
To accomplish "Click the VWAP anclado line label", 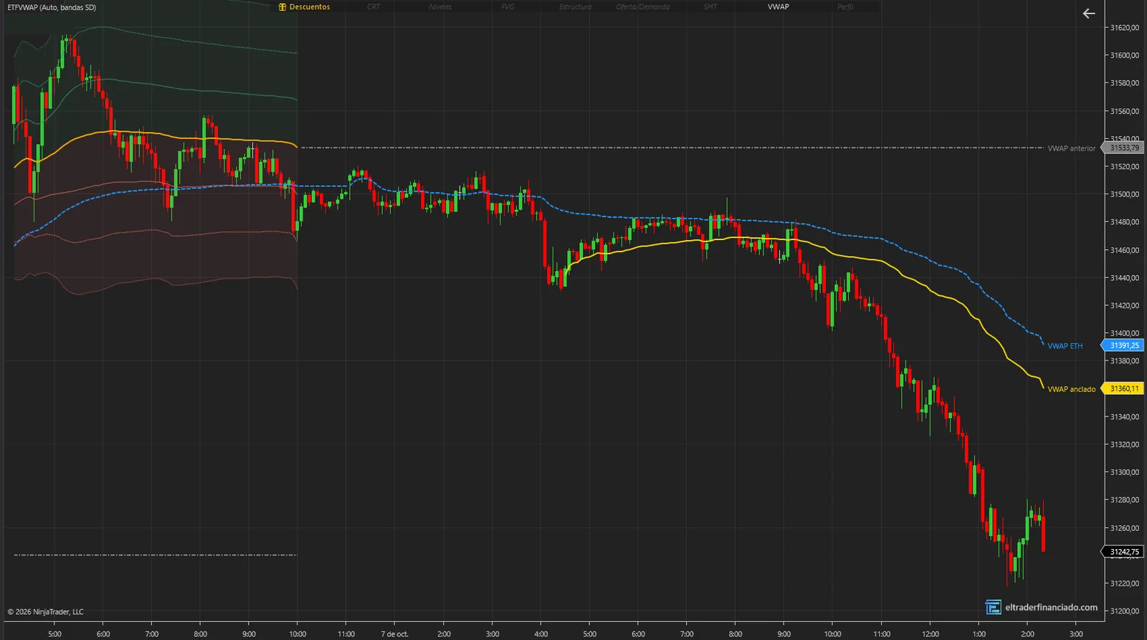I will 1071,389.
